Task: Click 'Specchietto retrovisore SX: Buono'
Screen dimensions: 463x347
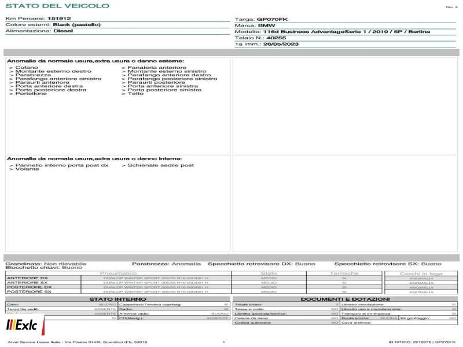Action: click(388, 264)
